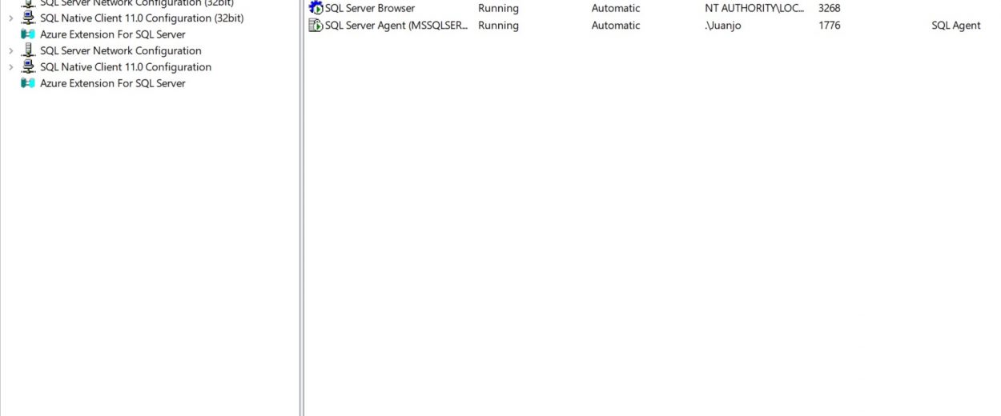This screenshot has width=1001, height=416.
Task: Expand the non-32bit SQL Native Client 11.0 Configuration
Action: [10, 67]
